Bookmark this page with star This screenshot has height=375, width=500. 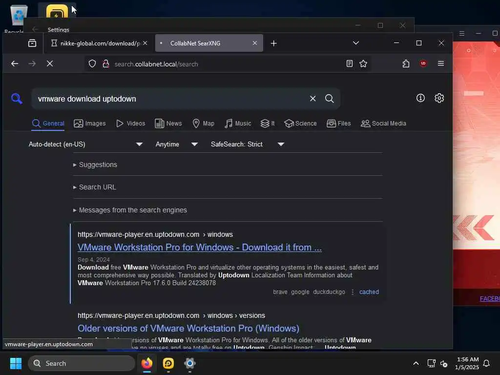pos(363,64)
